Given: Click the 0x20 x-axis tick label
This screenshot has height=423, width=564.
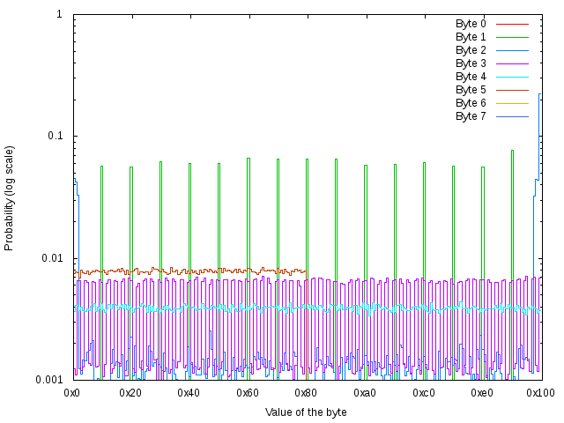Looking at the screenshot, I should [130, 393].
